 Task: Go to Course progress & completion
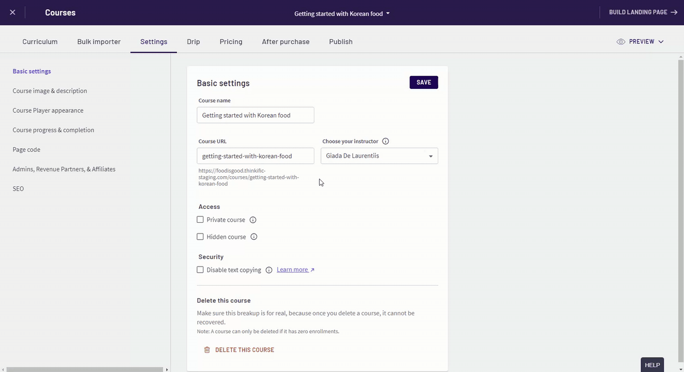(53, 130)
